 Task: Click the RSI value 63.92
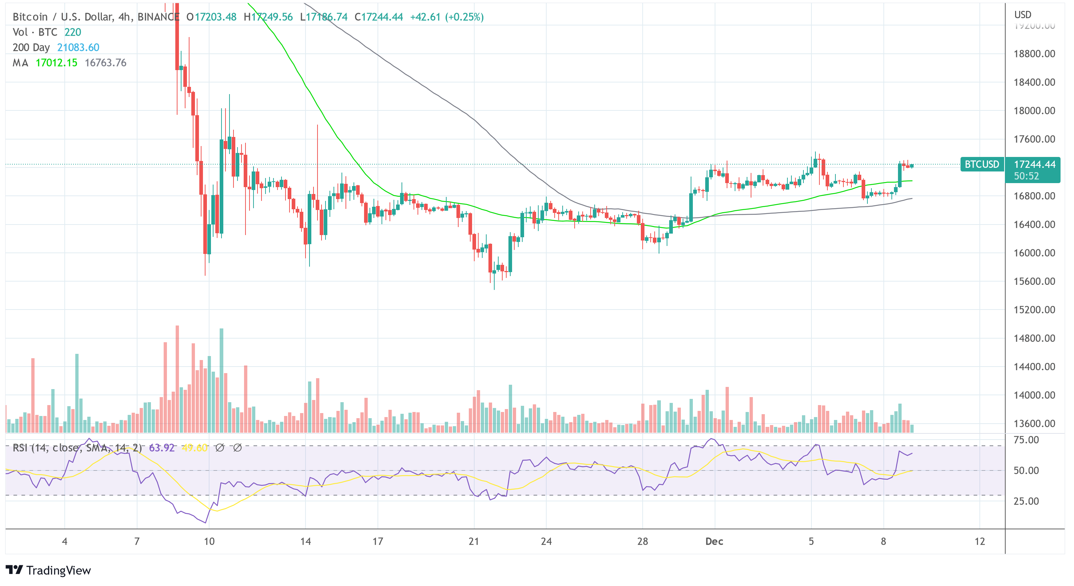162,448
